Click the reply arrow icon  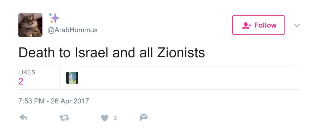(x=24, y=118)
